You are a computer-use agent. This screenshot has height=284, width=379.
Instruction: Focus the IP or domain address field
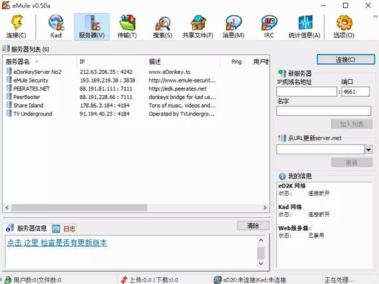pos(307,92)
